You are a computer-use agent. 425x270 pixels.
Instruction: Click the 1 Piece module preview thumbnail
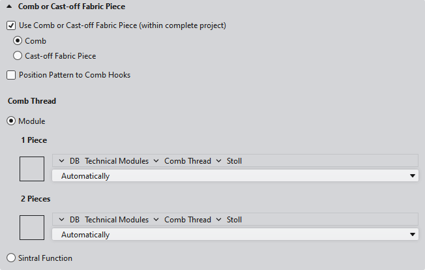tap(32, 168)
